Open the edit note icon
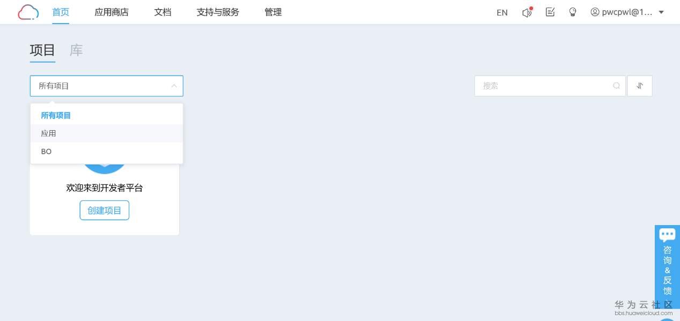Image resolution: width=680 pixels, height=321 pixels. click(550, 12)
